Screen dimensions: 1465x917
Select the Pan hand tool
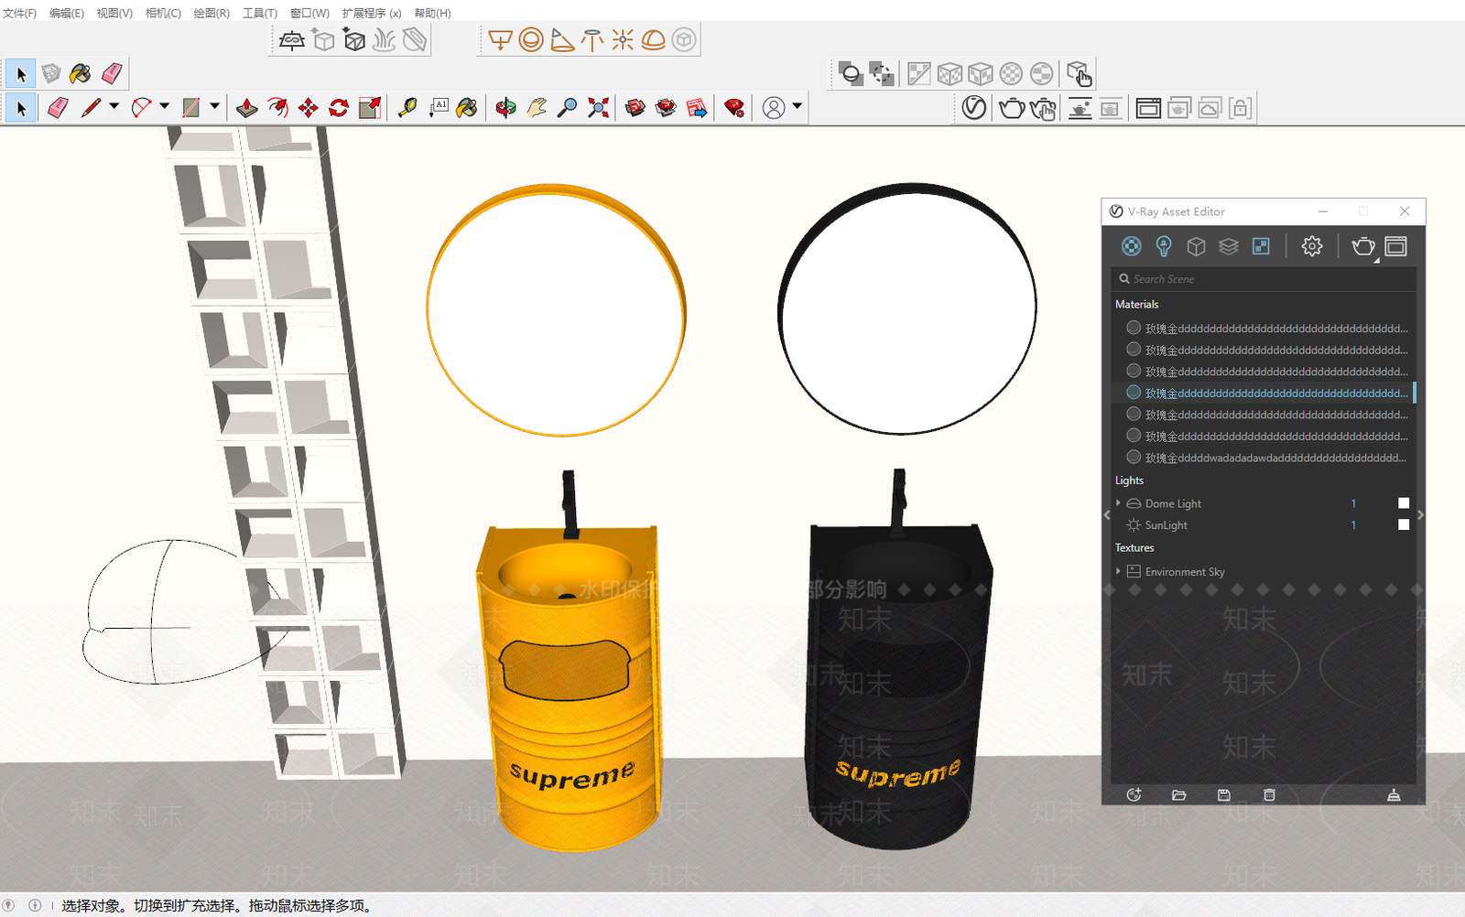(x=537, y=108)
